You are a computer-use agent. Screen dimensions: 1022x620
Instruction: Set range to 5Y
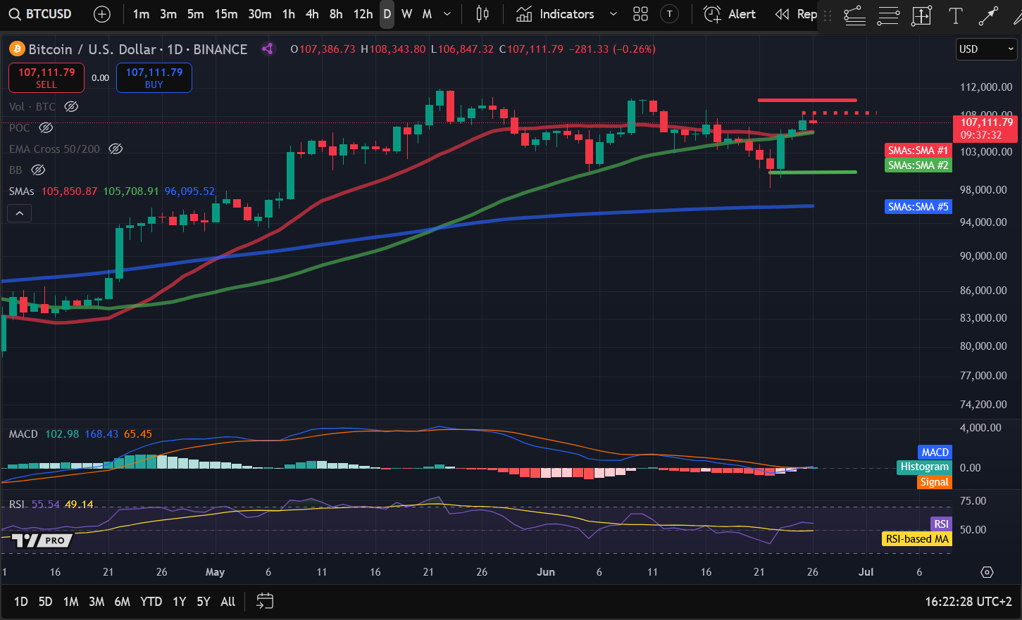click(204, 602)
